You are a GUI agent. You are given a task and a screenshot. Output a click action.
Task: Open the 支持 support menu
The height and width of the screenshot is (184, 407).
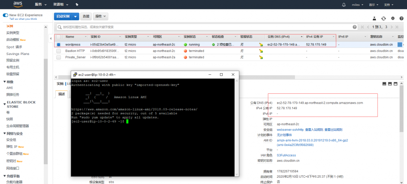tap(389, 5)
